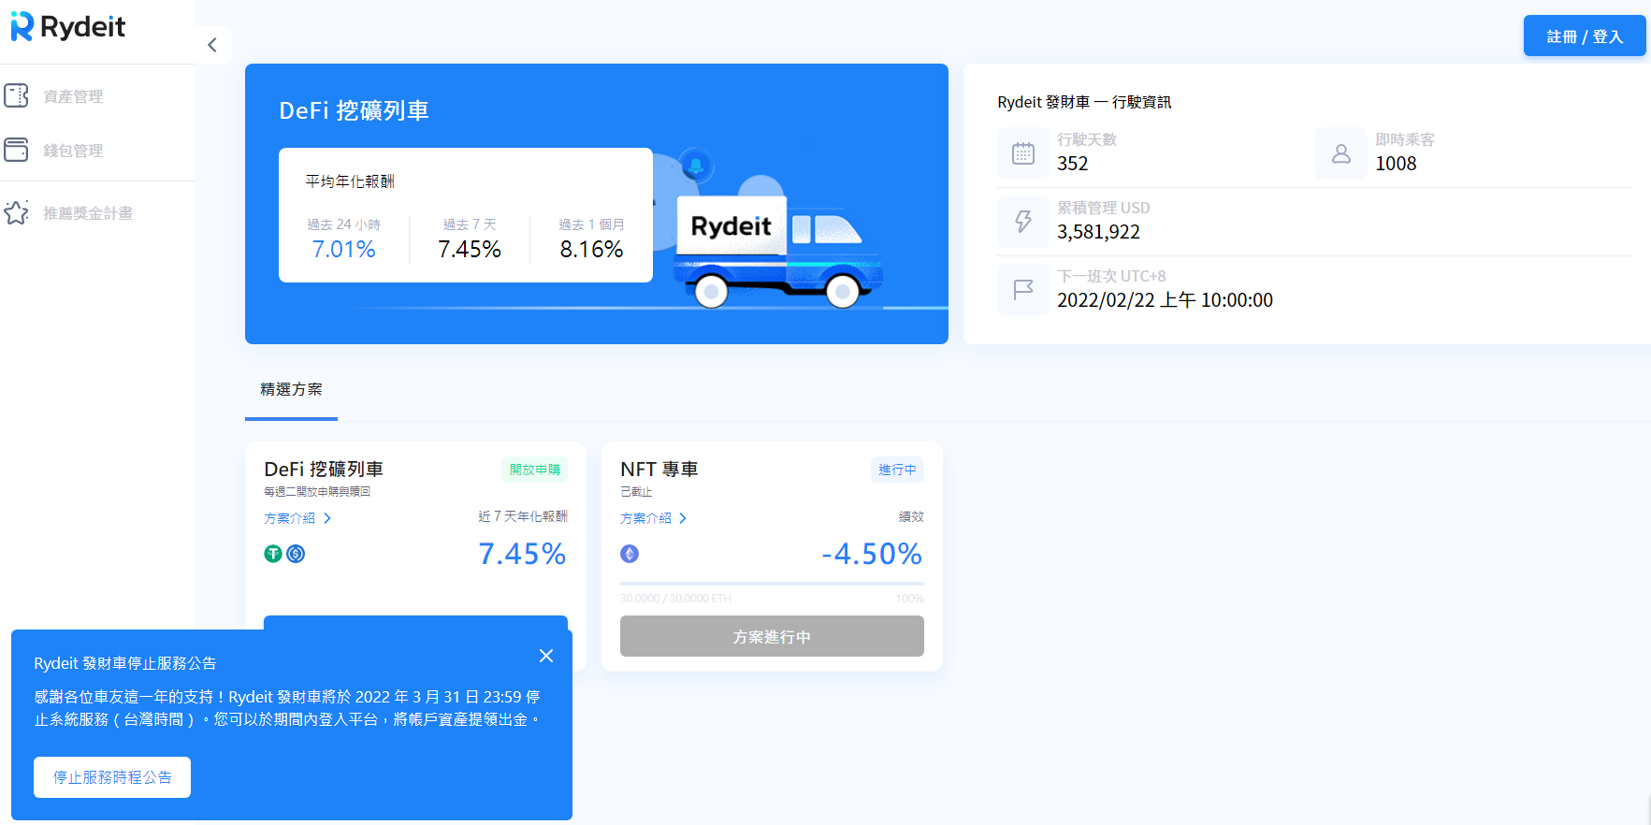Click the 3,581,922 managed USD value
The height and width of the screenshot is (825, 1651).
tap(1098, 232)
